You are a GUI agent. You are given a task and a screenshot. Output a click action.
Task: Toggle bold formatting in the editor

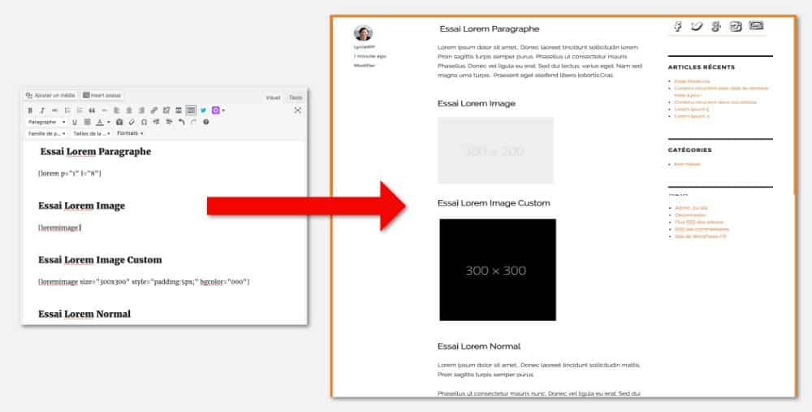pos(30,111)
